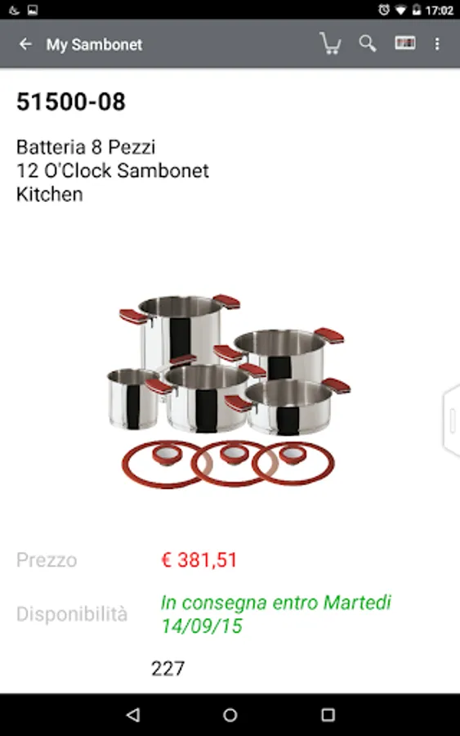This screenshot has height=736, width=460.
Task: Select the My Sambonet title
Action: point(94,45)
